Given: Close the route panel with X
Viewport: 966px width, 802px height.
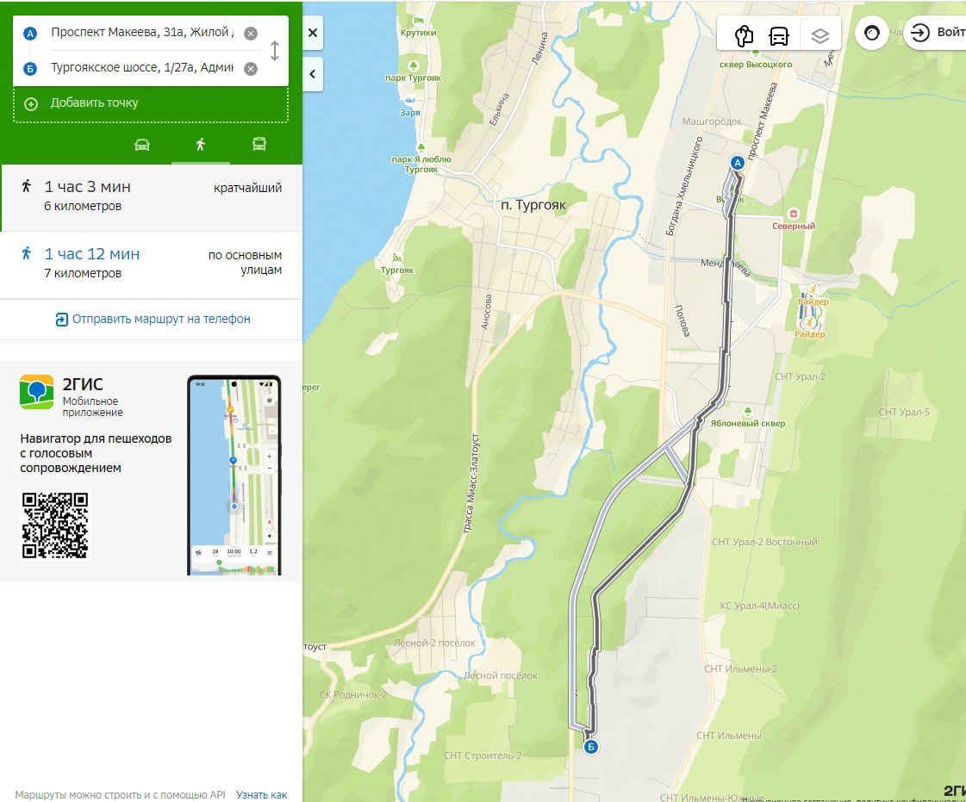Looking at the screenshot, I should tap(313, 33).
